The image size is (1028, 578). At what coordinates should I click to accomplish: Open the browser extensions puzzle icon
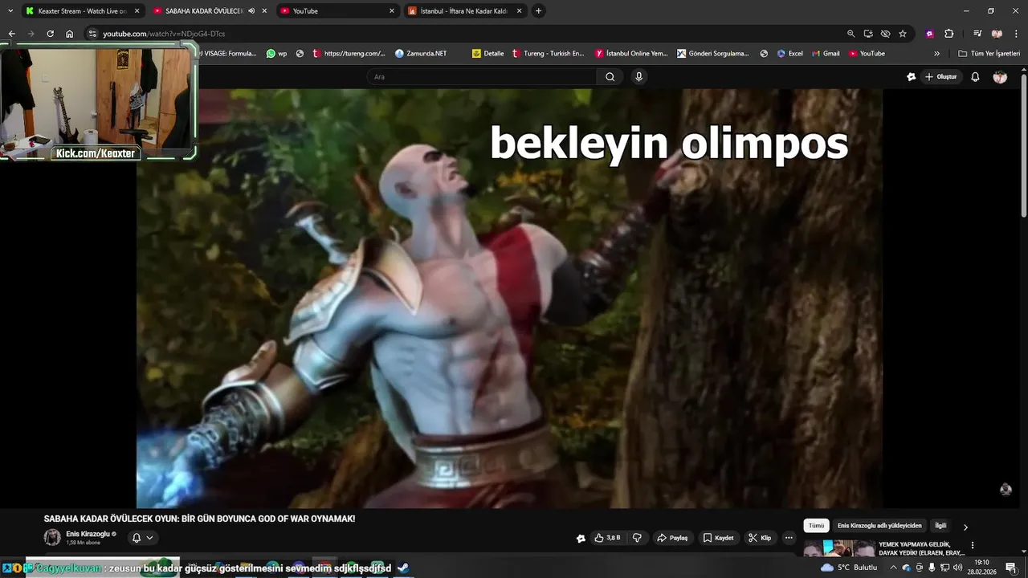tap(948, 34)
